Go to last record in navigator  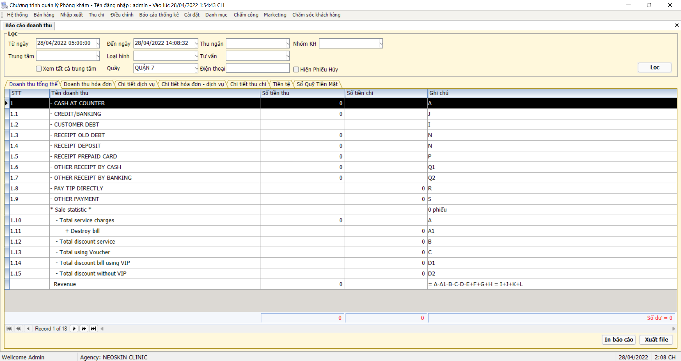93,329
